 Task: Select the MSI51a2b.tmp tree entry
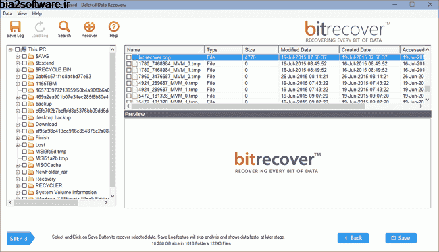coord(51,158)
